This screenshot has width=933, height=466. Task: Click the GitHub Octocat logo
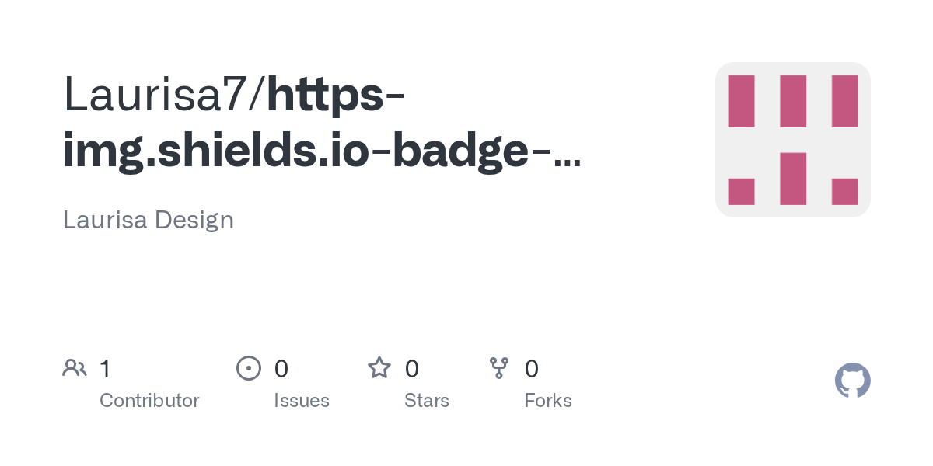coord(853,381)
